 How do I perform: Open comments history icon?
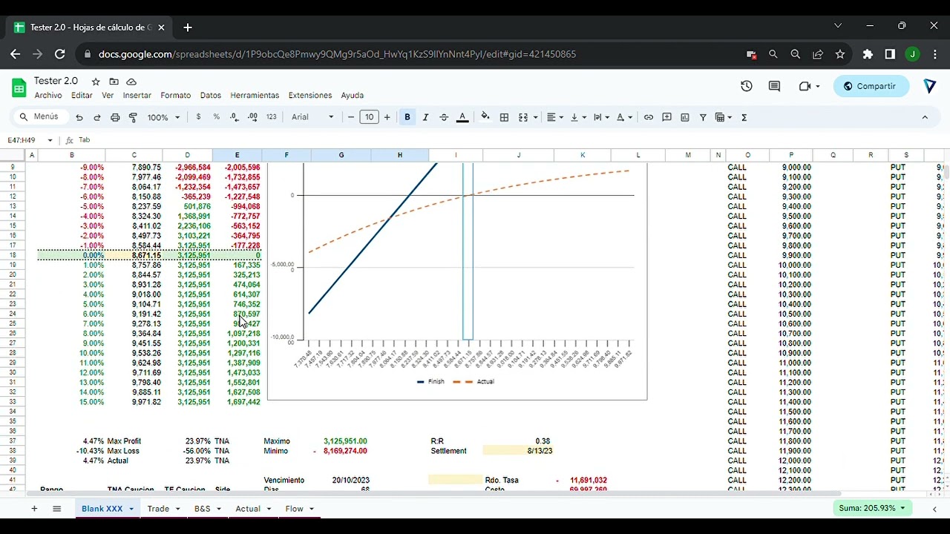click(x=774, y=86)
